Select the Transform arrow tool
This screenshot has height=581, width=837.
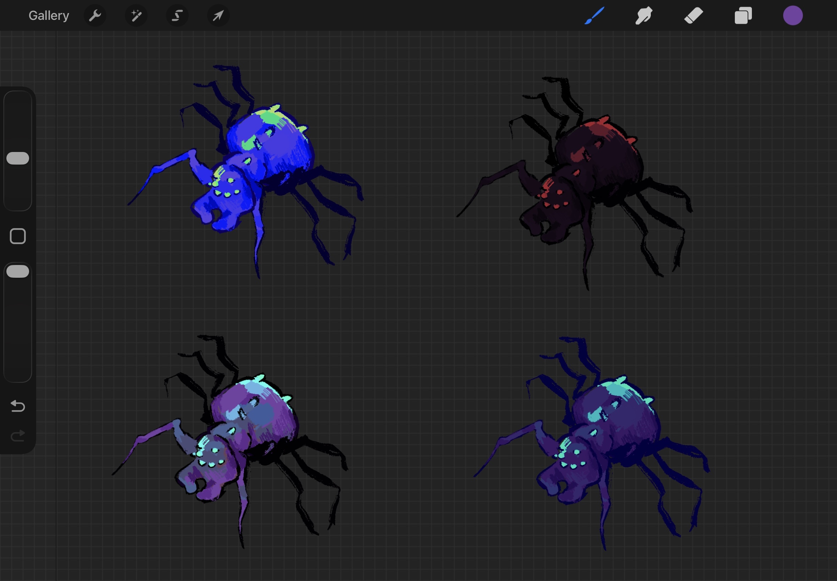(218, 16)
